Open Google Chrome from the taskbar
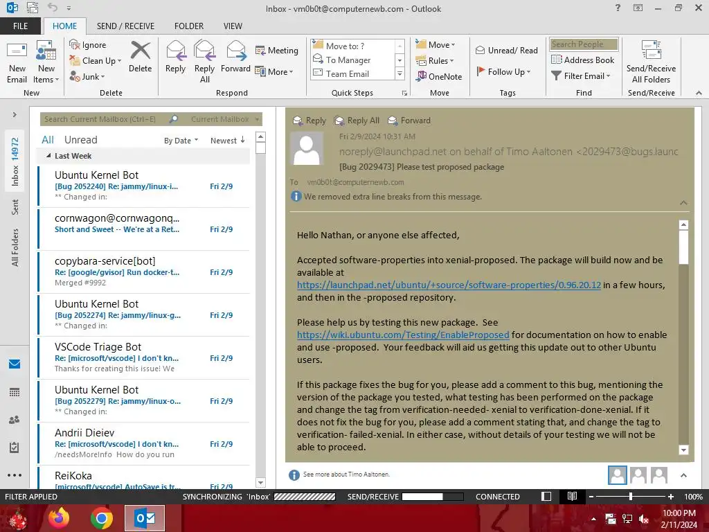Screen dimensions: 709x532 101,518
